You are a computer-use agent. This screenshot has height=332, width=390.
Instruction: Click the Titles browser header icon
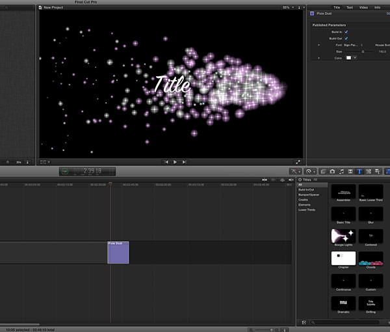(x=300, y=180)
